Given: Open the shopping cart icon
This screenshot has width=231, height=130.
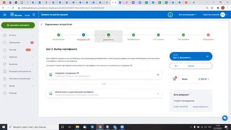Looking at the screenshot, I should 174,79.
